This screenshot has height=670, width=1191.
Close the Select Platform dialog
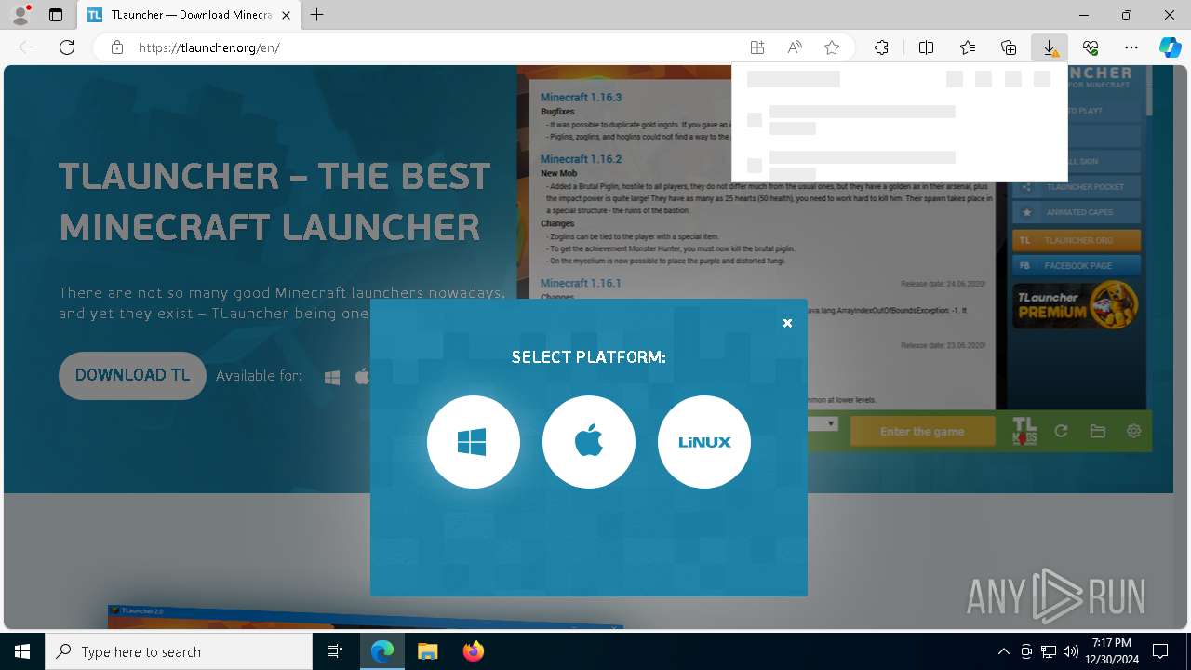(787, 323)
